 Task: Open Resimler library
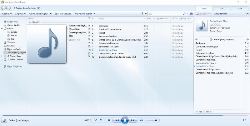(11, 46)
